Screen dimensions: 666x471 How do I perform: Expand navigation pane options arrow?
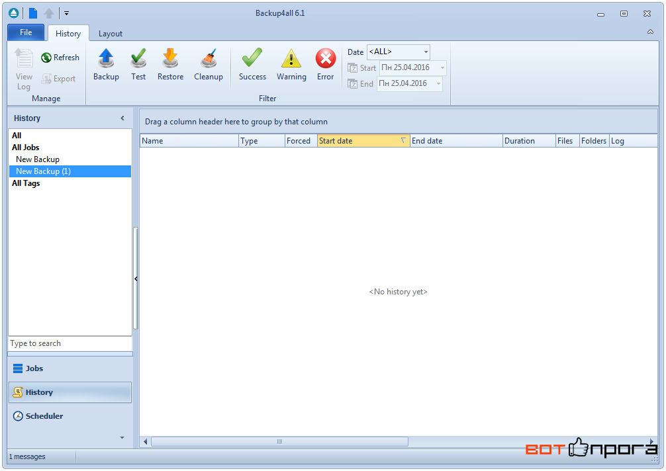(x=122, y=437)
